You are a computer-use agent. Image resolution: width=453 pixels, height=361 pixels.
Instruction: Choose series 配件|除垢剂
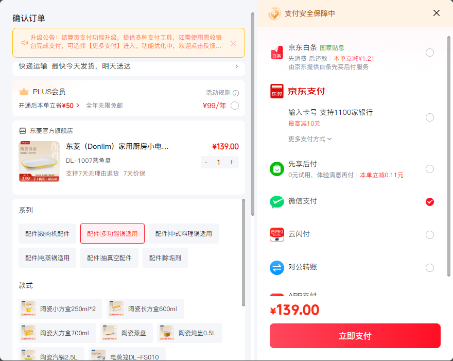(165, 258)
